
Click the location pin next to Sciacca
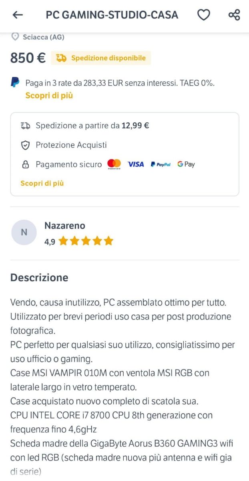(x=15, y=37)
